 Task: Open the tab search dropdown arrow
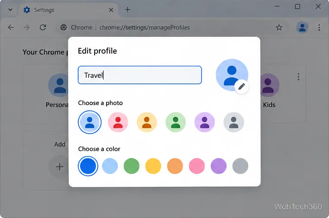(x=10, y=10)
